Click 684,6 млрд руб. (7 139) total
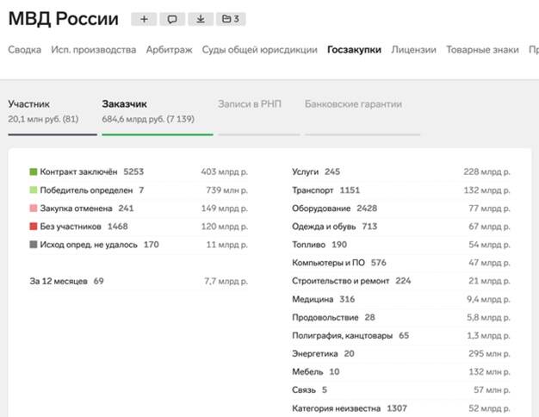This screenshot has height=417, width=539. pos(148,120)
